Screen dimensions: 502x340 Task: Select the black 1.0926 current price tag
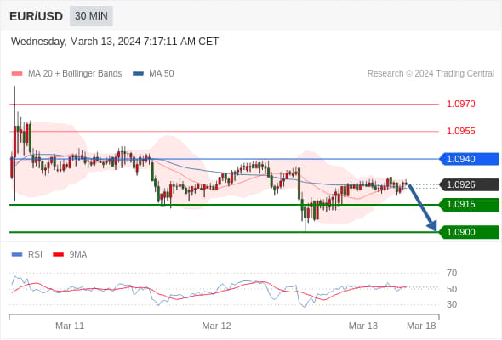[x=469, y=184]
